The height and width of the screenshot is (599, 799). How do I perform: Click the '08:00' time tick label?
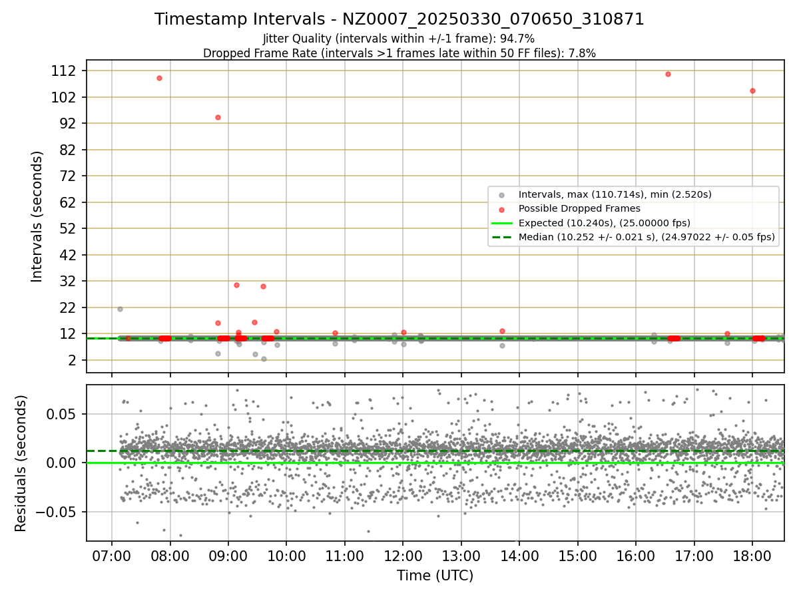point(170,555)
